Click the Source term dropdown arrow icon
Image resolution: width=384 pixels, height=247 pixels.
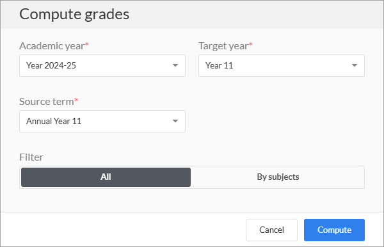click(175, 121)
